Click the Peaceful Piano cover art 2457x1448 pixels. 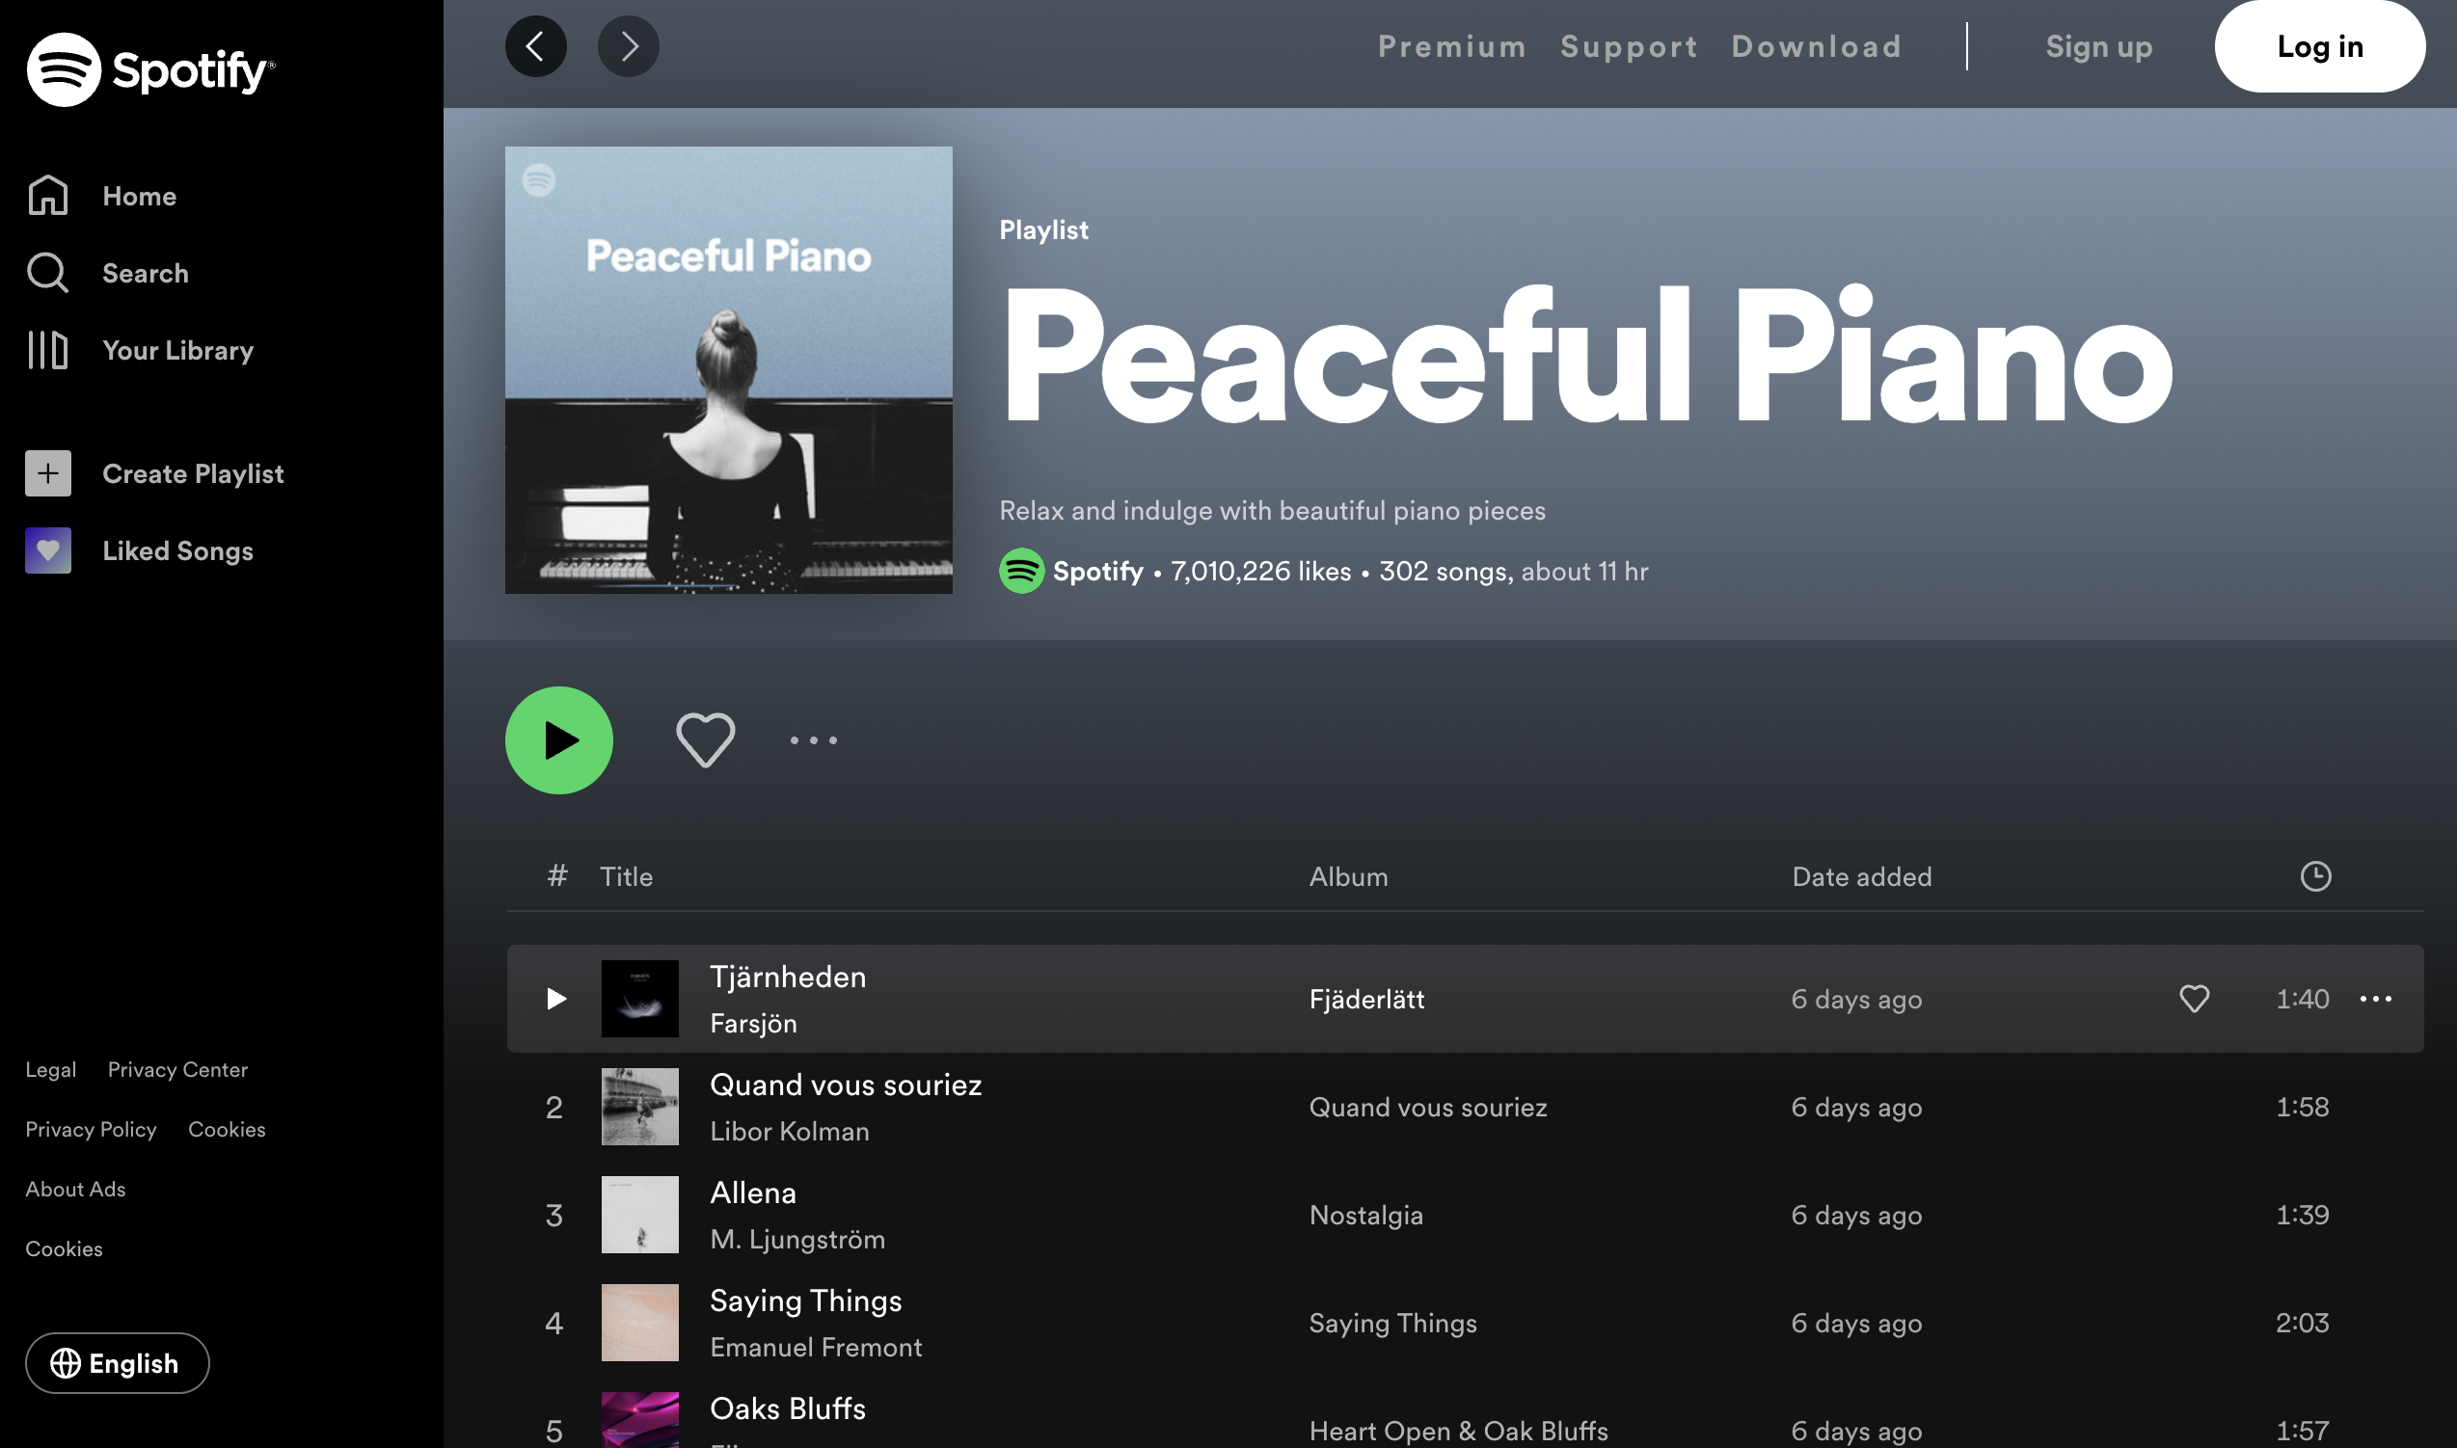point(729,370)
